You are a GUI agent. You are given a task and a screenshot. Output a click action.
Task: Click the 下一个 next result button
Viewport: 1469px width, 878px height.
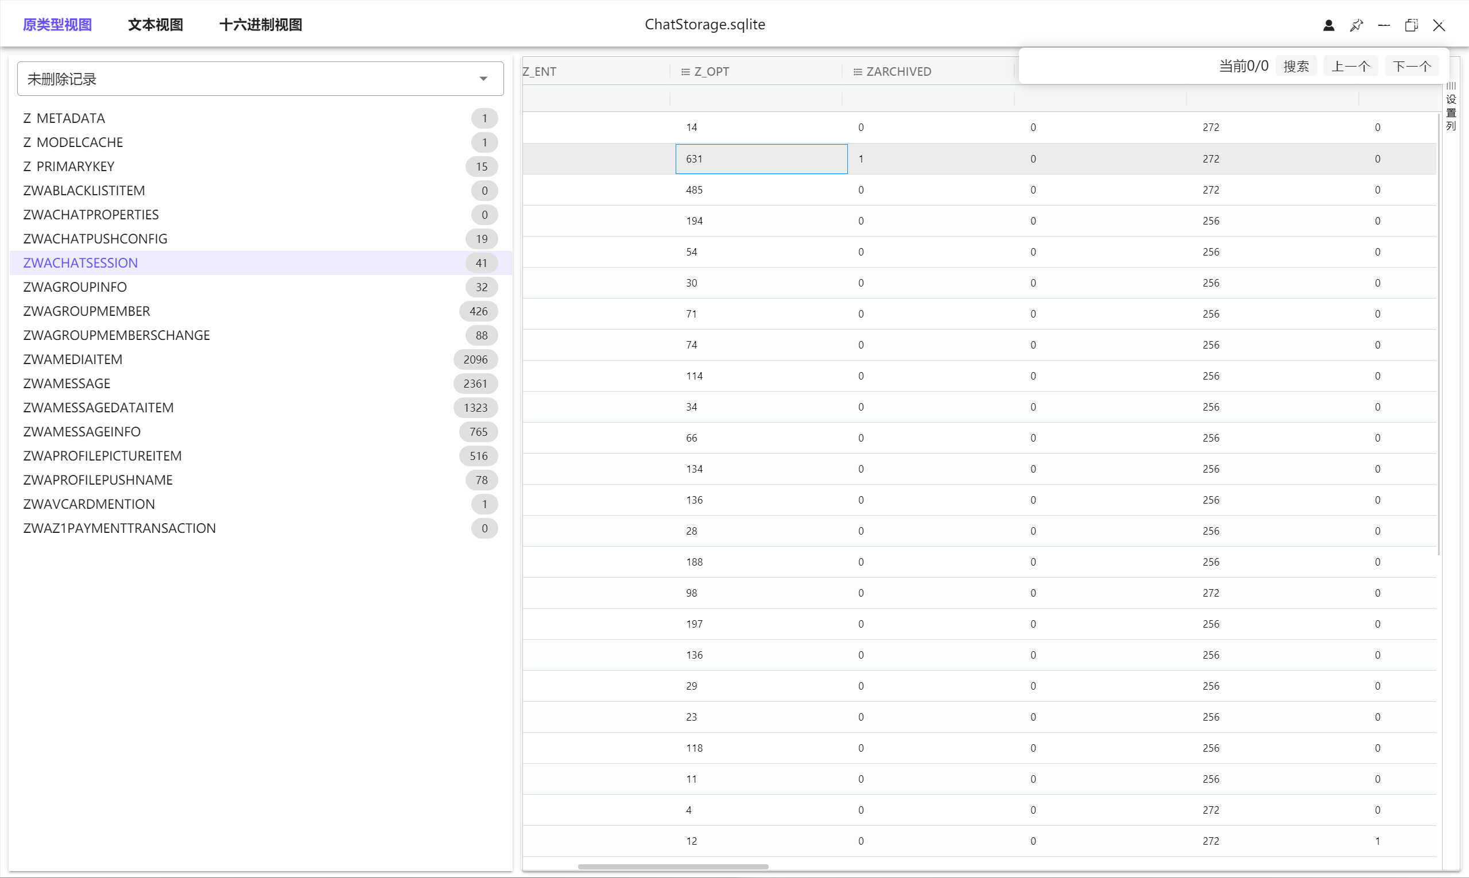coord(1411,66)
